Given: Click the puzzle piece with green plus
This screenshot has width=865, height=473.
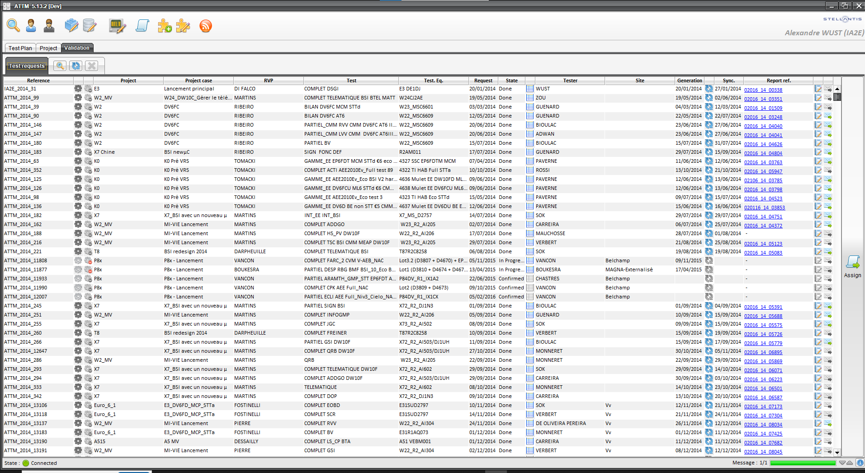Looking at the screenshot, I should coord(165,26).
